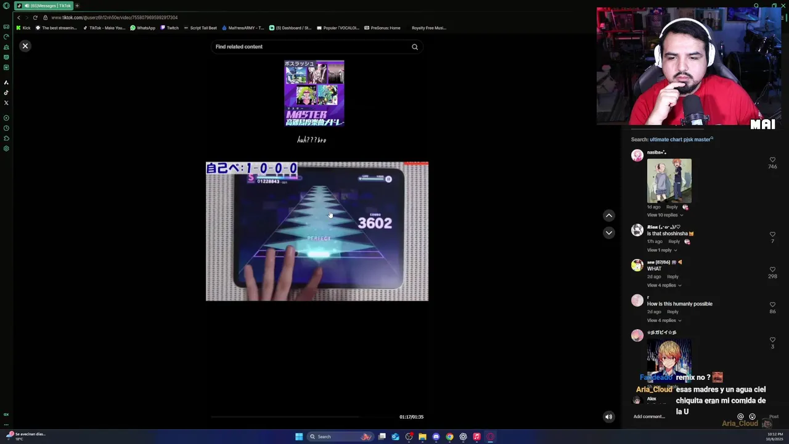This screenshot has height=444, width=789.
Task: Like the 'WHAT' comment
Action: tap(772, 269)
